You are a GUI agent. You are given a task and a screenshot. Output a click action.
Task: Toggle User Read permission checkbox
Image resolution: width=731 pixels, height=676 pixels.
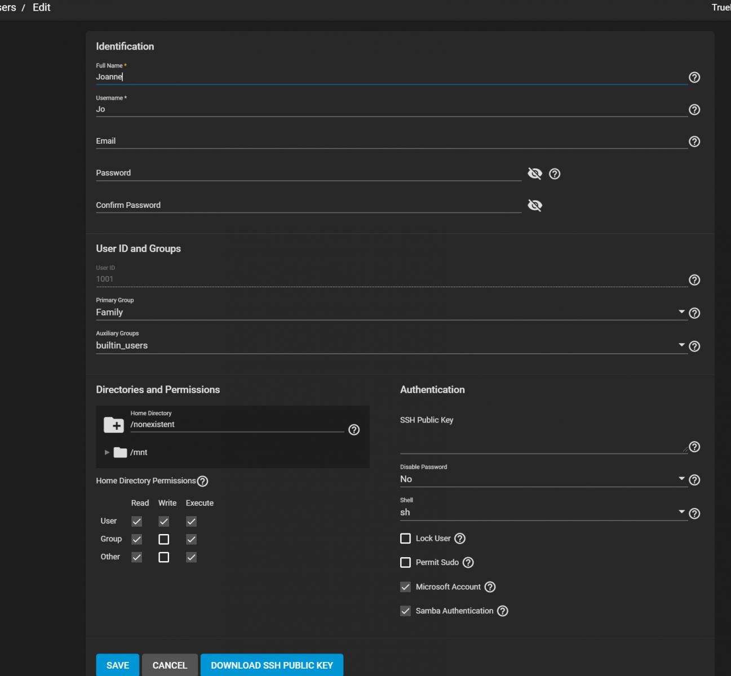(137, 522)
